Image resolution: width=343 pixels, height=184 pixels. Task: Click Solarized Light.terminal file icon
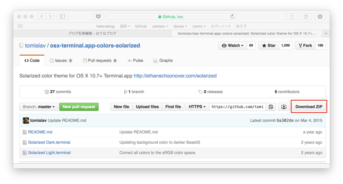coord(24,153)
